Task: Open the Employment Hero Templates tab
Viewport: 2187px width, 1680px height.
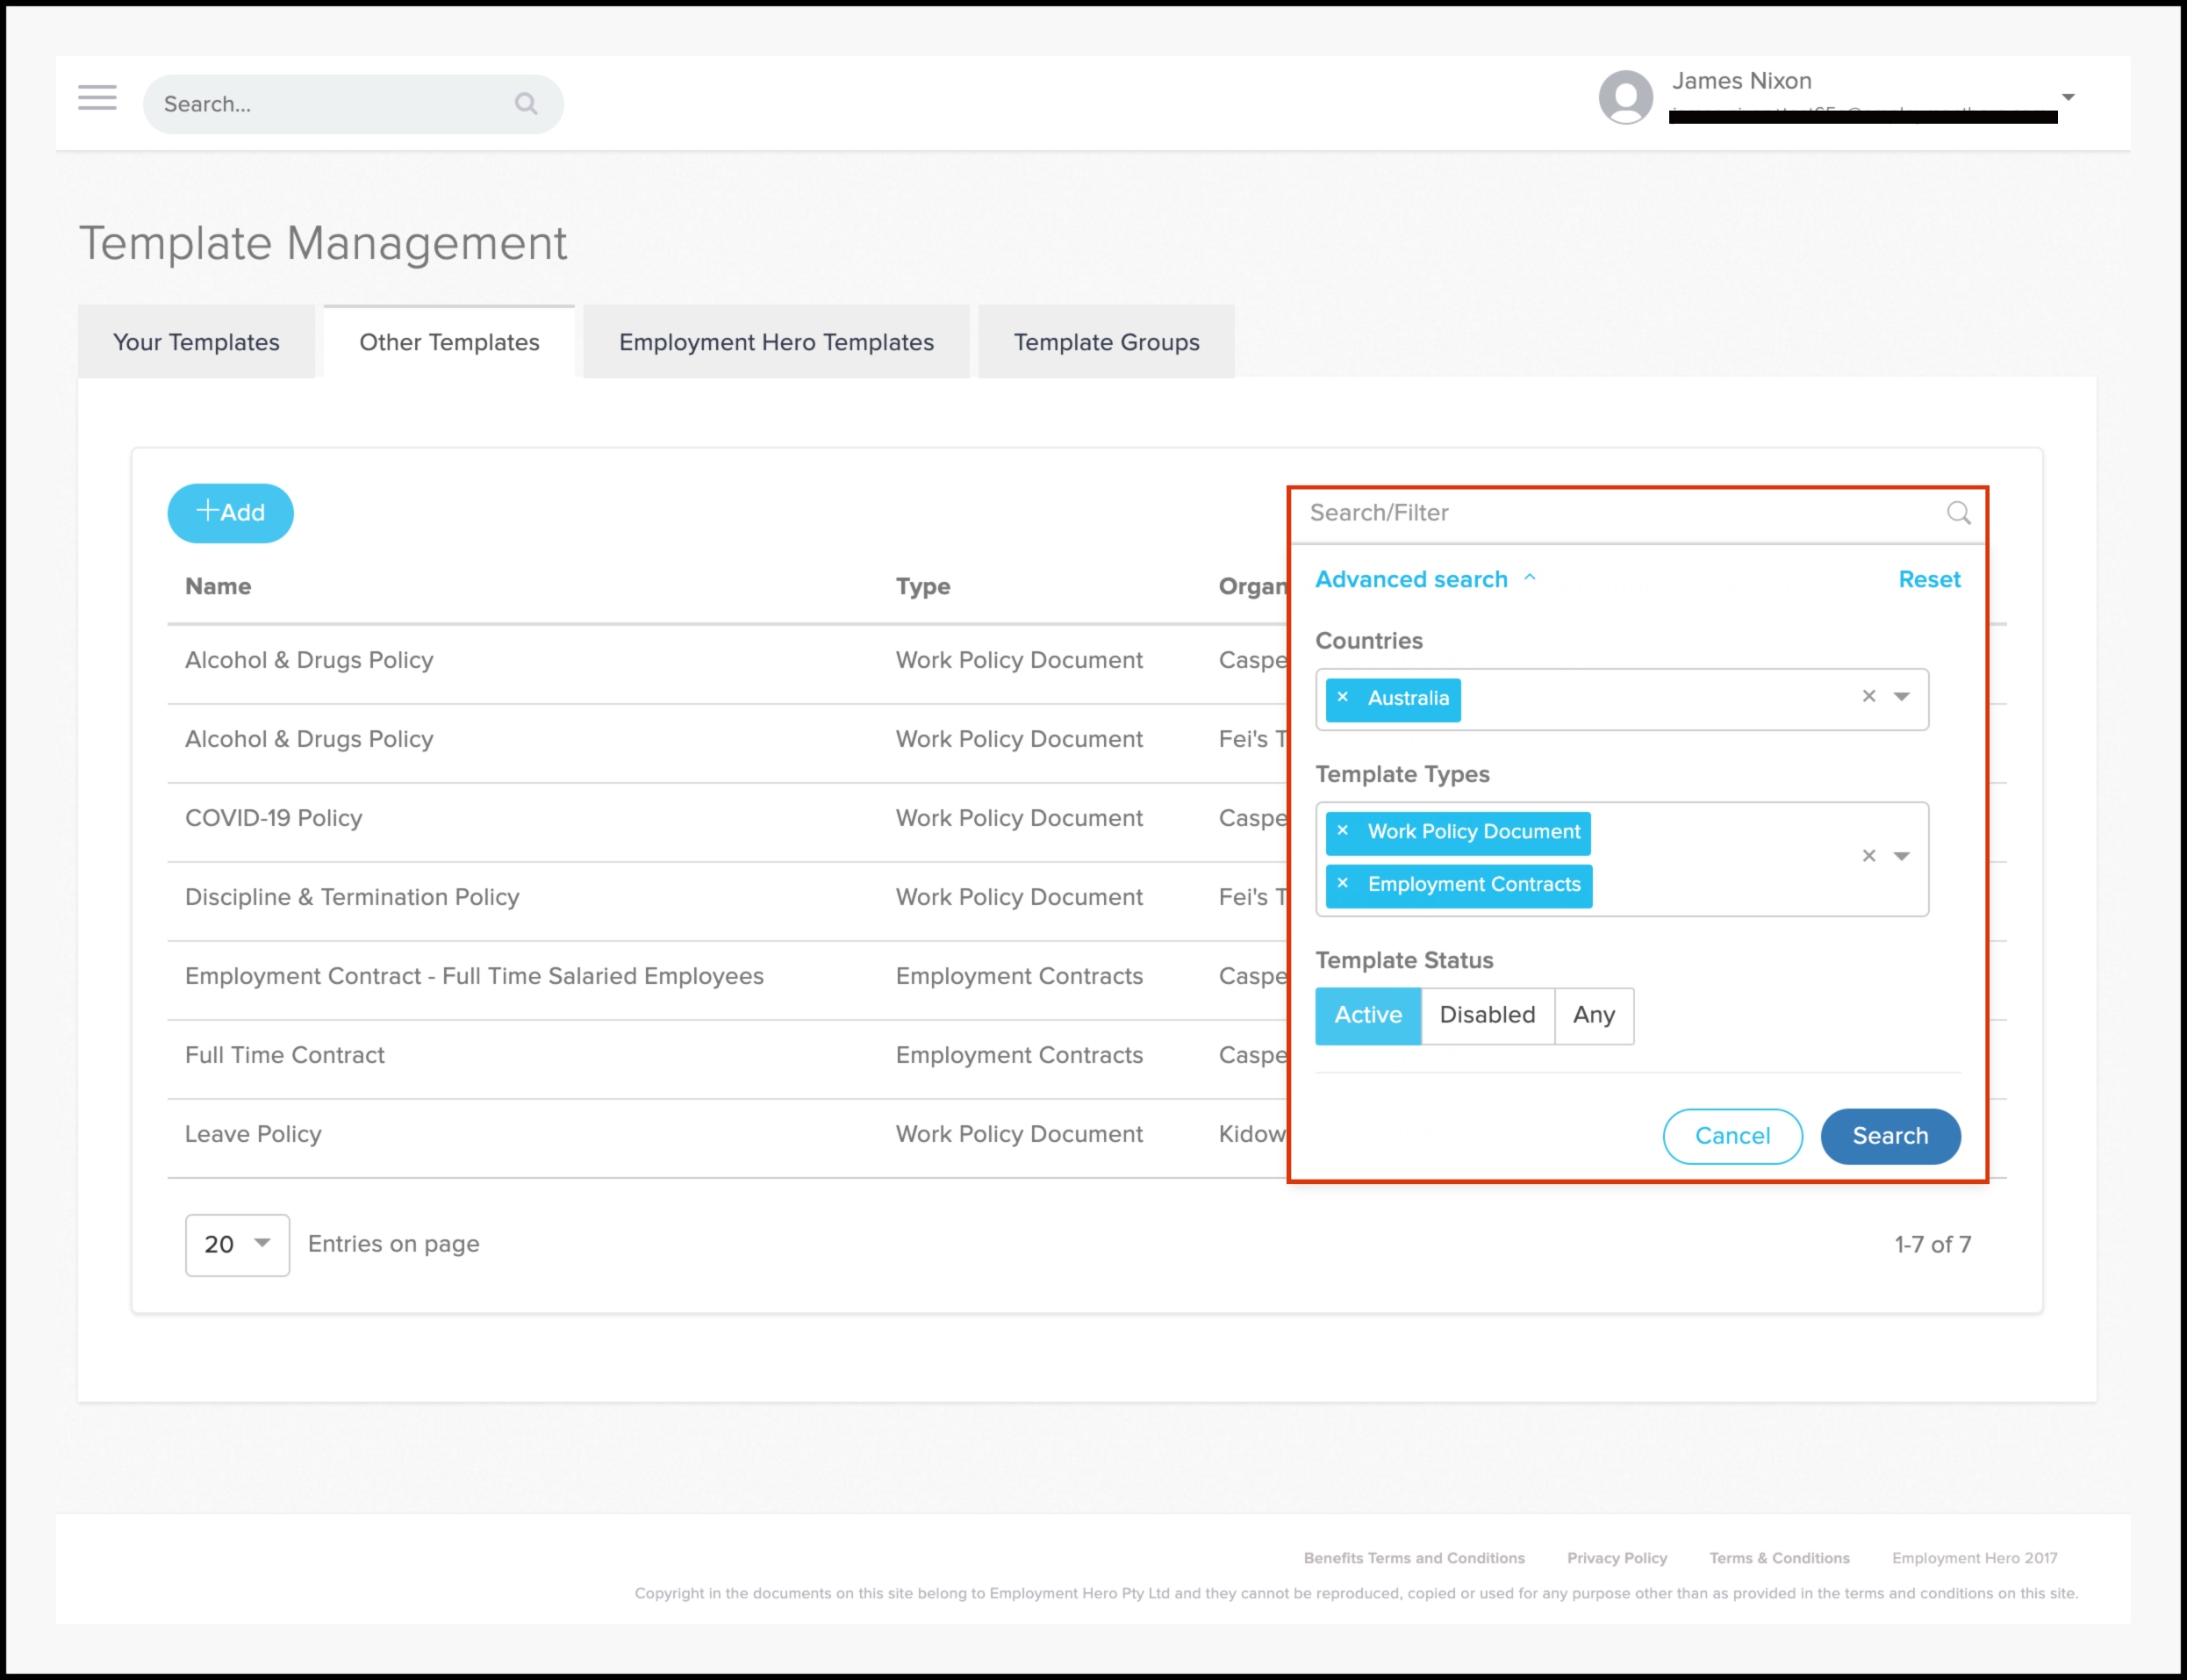Action: [x=776, y=342]
